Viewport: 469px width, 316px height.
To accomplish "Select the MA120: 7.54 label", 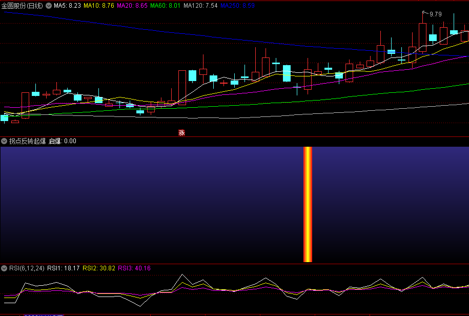I will tap(200, 6).
